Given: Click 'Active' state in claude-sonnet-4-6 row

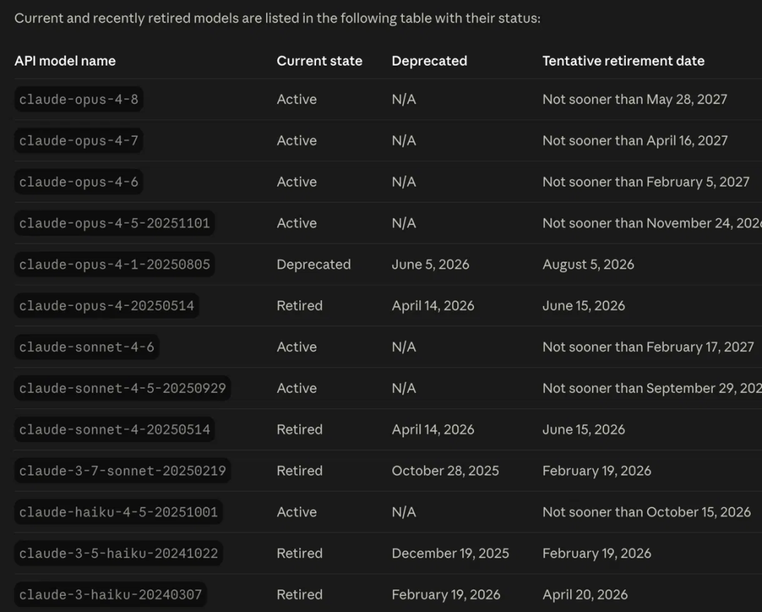Looking at the screenshot, I should (296, 347).
